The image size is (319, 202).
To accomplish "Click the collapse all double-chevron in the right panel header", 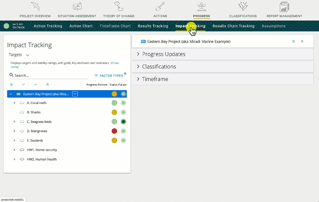I will click(x=302, y=42).
